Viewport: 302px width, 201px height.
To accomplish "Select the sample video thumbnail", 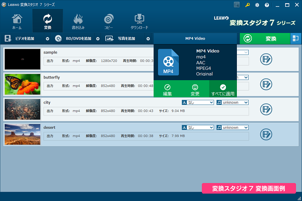I will [22, 59].
